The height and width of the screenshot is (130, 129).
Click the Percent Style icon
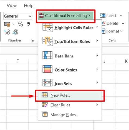[20, 24]
